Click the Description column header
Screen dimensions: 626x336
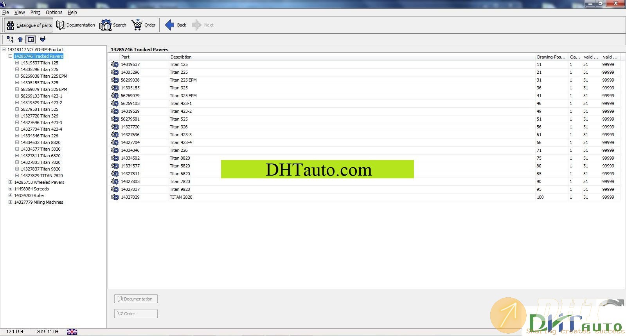pyautogui.click(x=352, y=57)
